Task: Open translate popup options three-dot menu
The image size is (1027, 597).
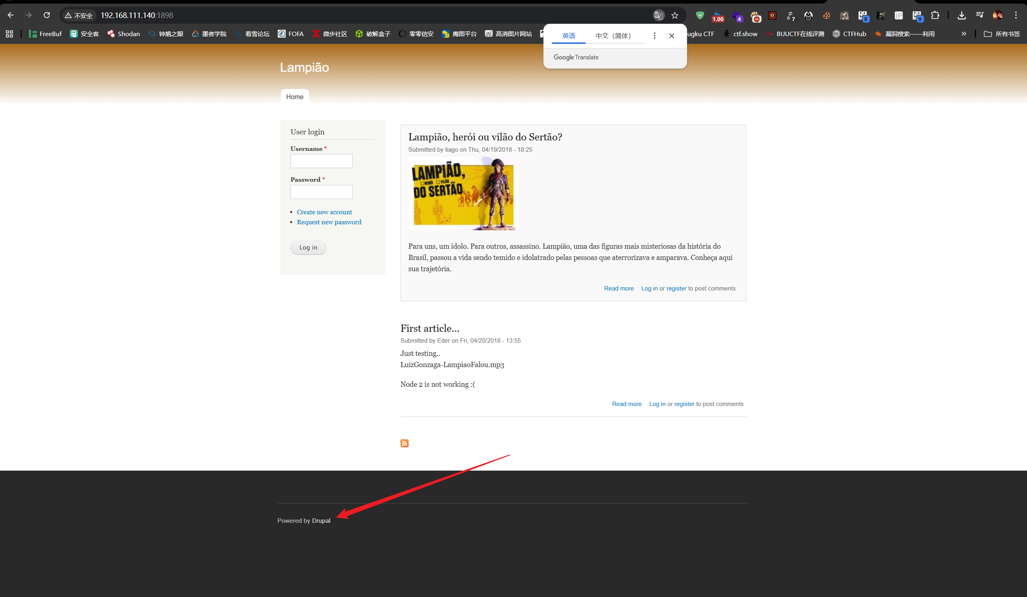Action: click(655, 36)
